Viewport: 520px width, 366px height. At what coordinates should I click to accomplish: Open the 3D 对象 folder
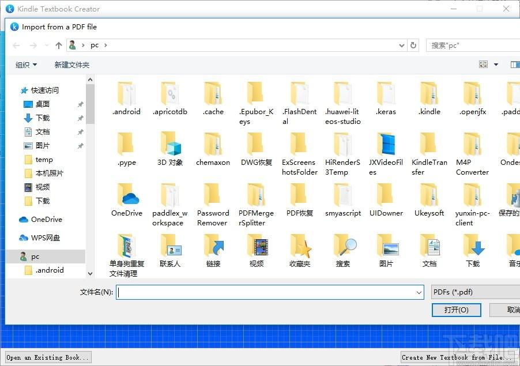tap(170, 149)
